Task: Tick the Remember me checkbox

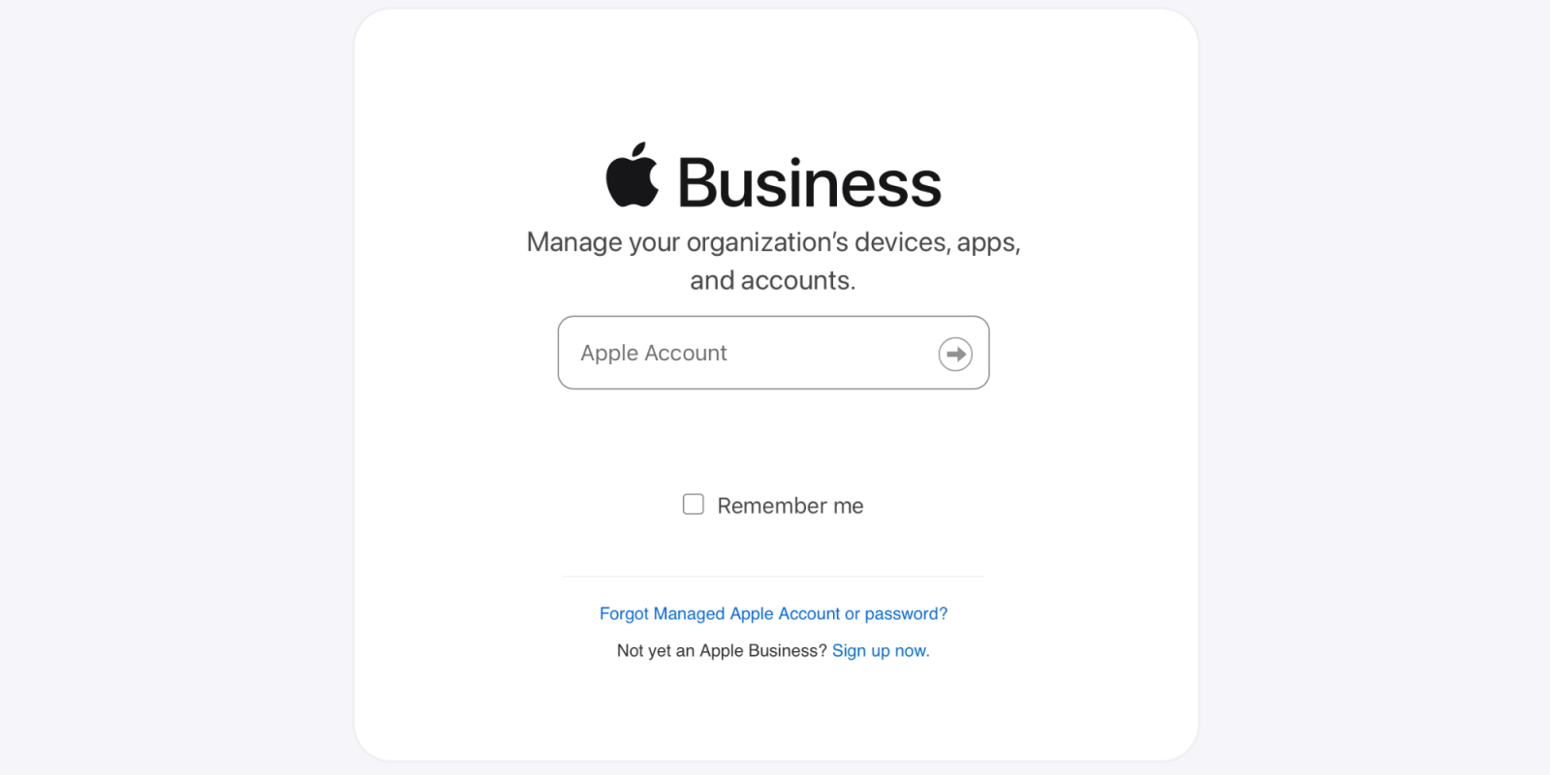Action: pos(694,505)
